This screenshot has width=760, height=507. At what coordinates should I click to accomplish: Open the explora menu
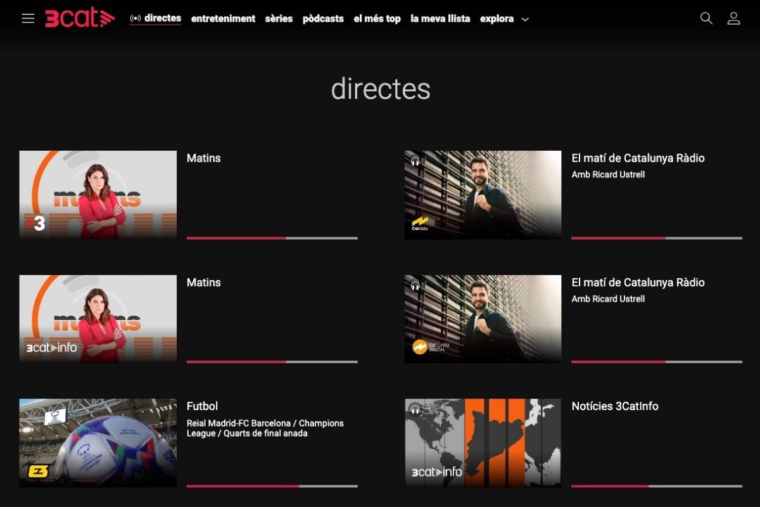click(497, 18)
